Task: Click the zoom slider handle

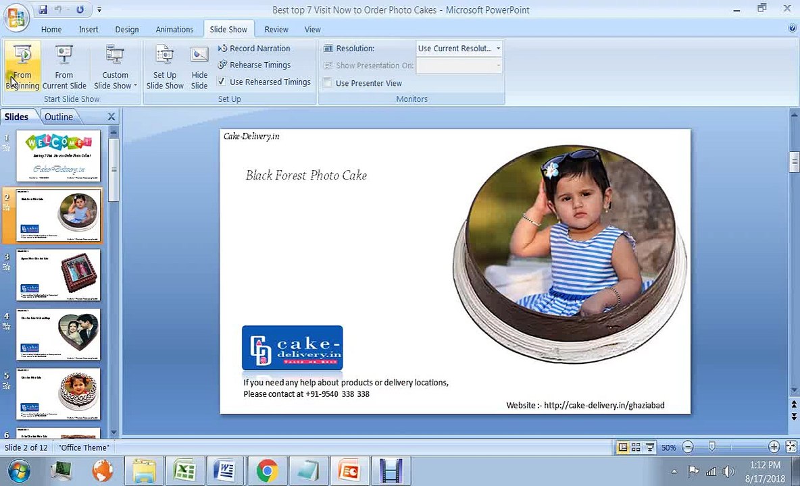Action: click(x=711, y=448)
